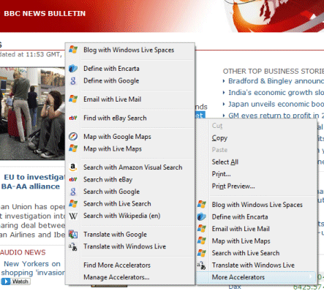Choose Select All from the context menu

tap(225, 162)
